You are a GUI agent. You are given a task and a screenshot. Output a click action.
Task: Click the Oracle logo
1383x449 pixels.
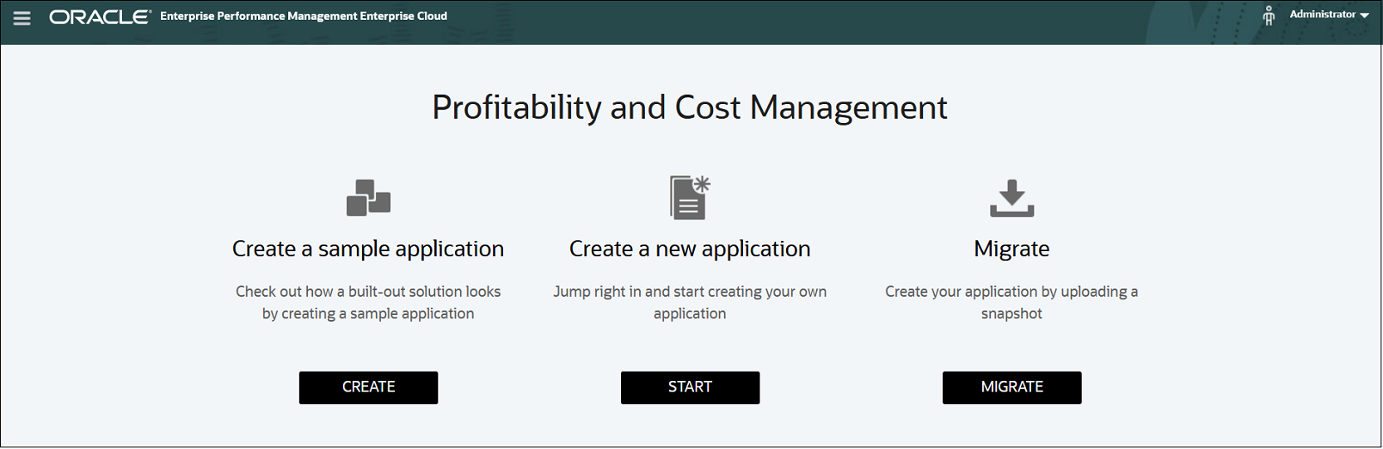pyautogui.click(x=100, y=16)
